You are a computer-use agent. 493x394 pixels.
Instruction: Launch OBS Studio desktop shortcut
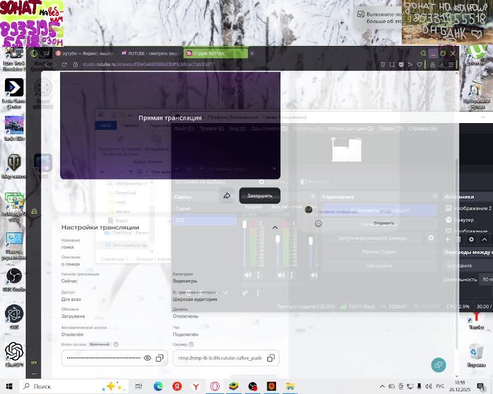[14, 280]
